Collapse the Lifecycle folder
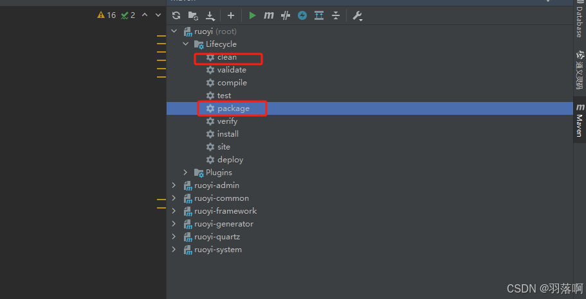This screenshot has height=299, width=586. point(186,44)
